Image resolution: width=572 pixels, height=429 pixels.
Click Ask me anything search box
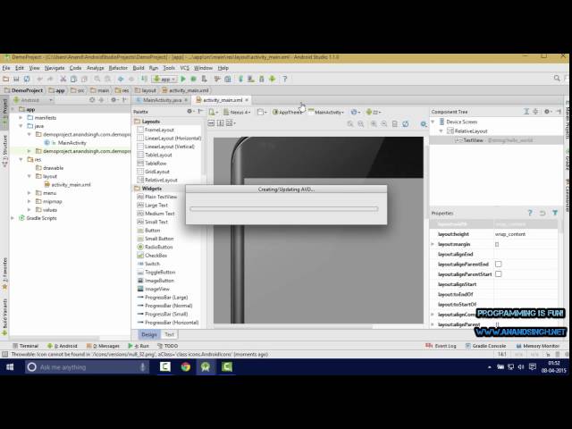(88, 367)
